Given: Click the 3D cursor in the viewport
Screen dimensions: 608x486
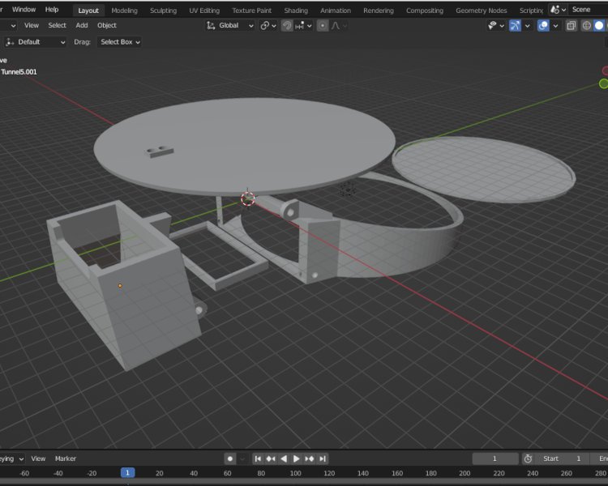Looking at the screenshot, I should pyautogui.click(x=248, y=198).
